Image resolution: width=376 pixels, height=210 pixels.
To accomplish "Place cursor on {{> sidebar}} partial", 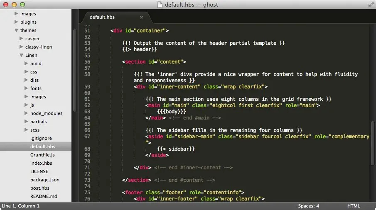I will [176, 149].
